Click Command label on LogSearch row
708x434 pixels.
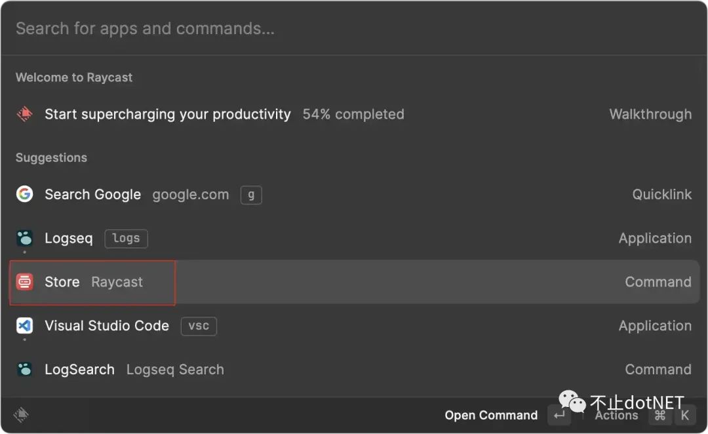pyautogui.click(x=658, y=369)
